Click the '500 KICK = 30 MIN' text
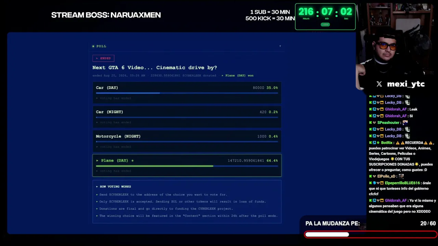 pos(270,18)
